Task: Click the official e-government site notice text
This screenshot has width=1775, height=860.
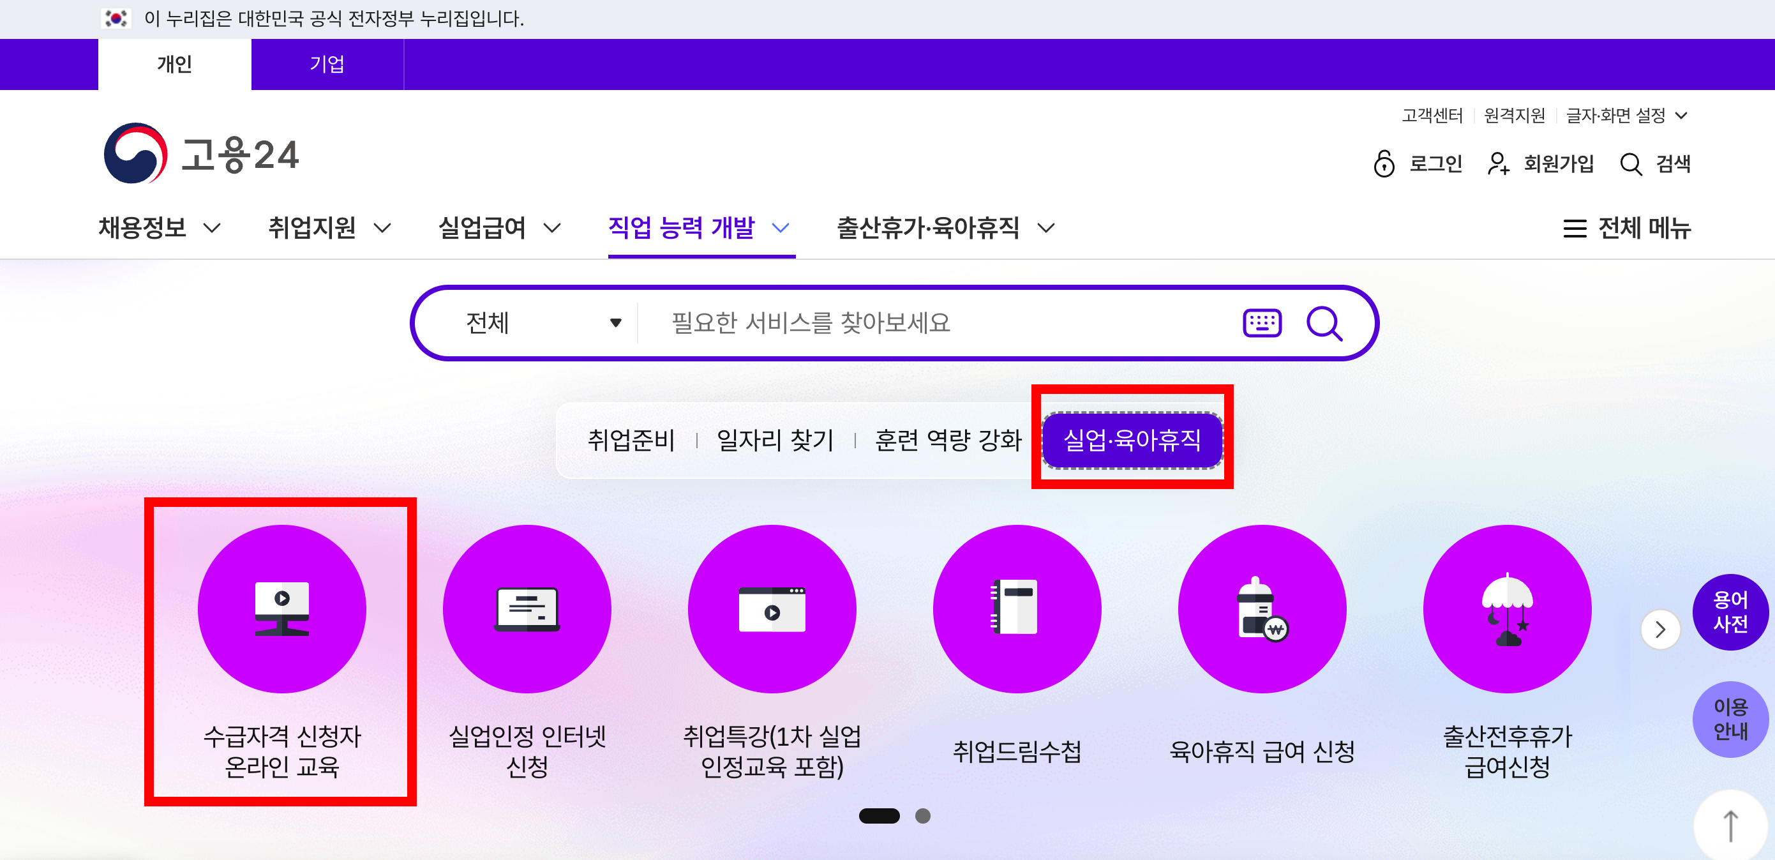Action: point(334,19)
